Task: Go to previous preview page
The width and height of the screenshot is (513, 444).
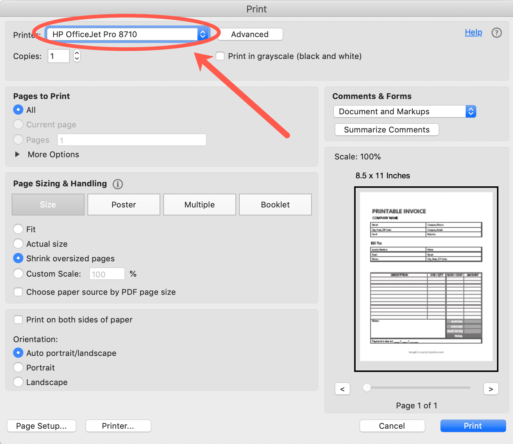Action: pos(342,389)
